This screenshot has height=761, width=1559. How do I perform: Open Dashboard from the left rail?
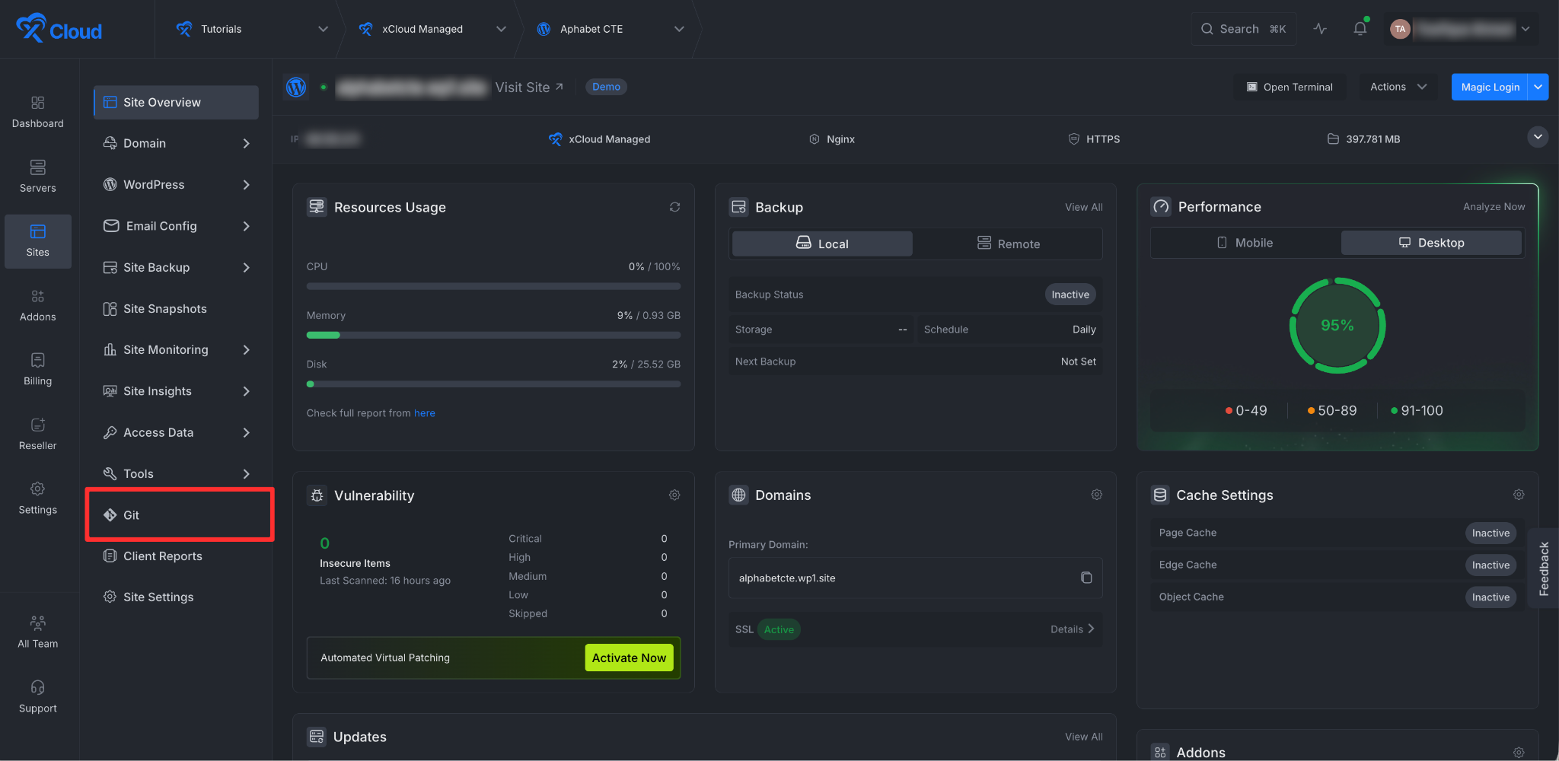point(37,112)
